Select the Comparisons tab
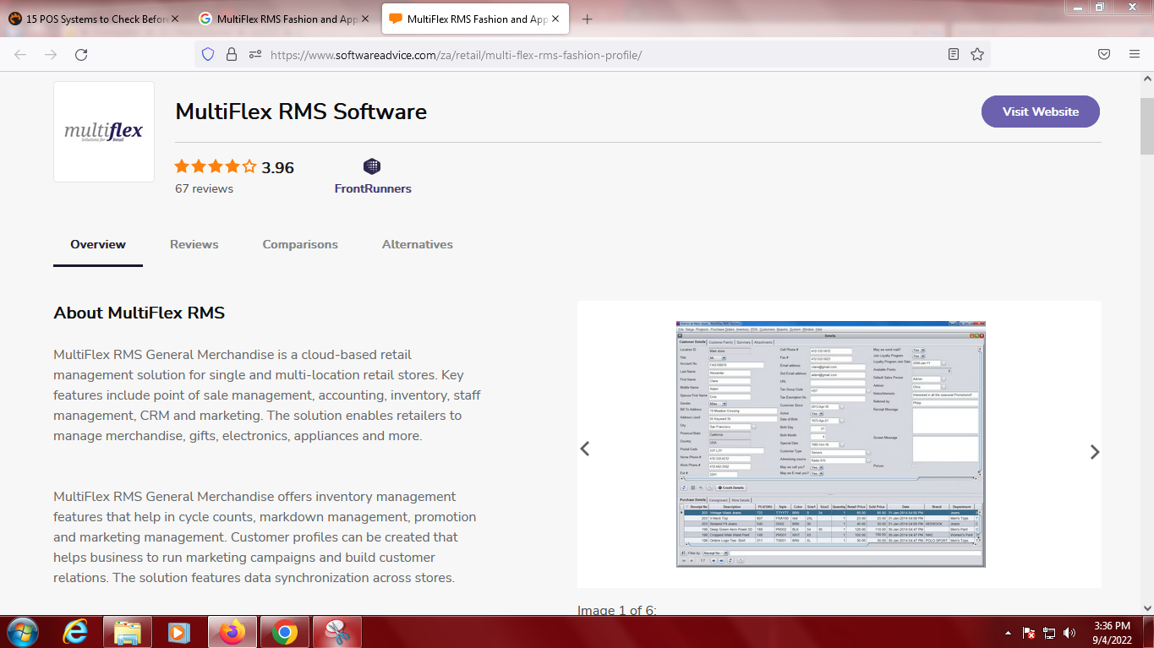 click(x=300, y=244)
